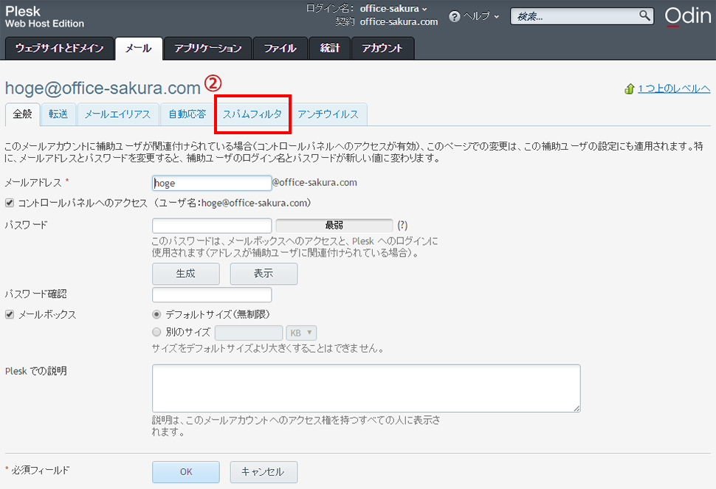716x489 pixels.
Task: Select デフォルトサイズ(無制限) radio button
Action: pos(156,314)
